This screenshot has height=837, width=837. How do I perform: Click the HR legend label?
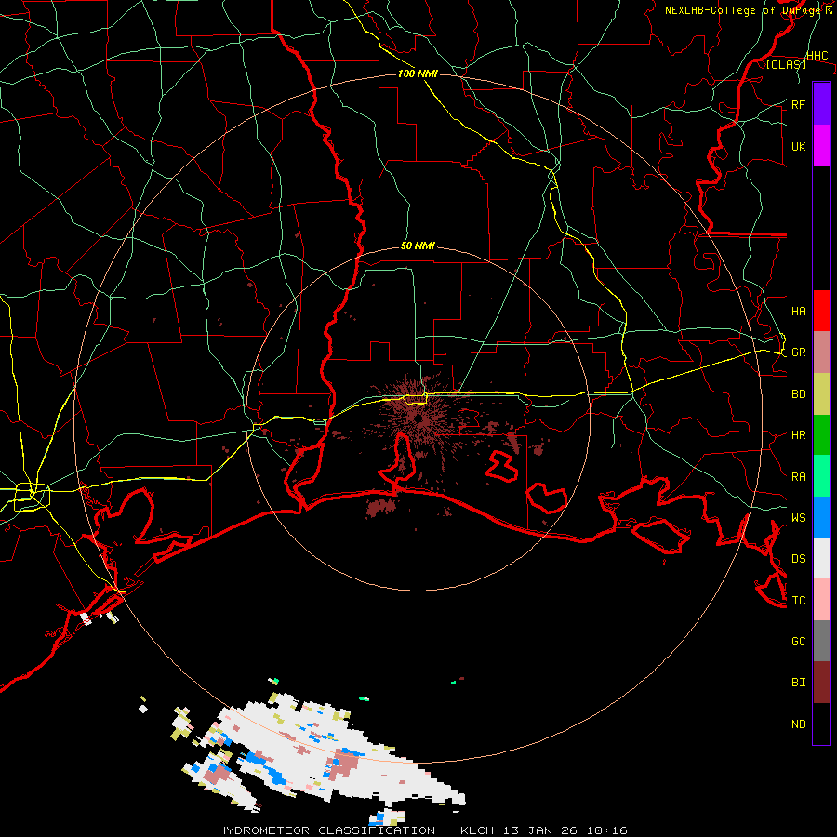click(x=798, y=435)
